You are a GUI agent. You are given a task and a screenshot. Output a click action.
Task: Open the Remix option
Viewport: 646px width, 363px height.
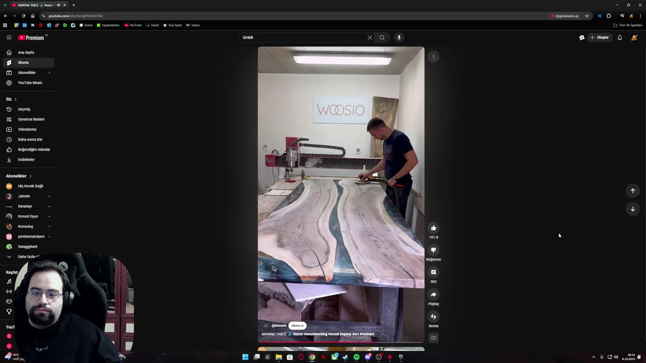click(x=434, y=317)
